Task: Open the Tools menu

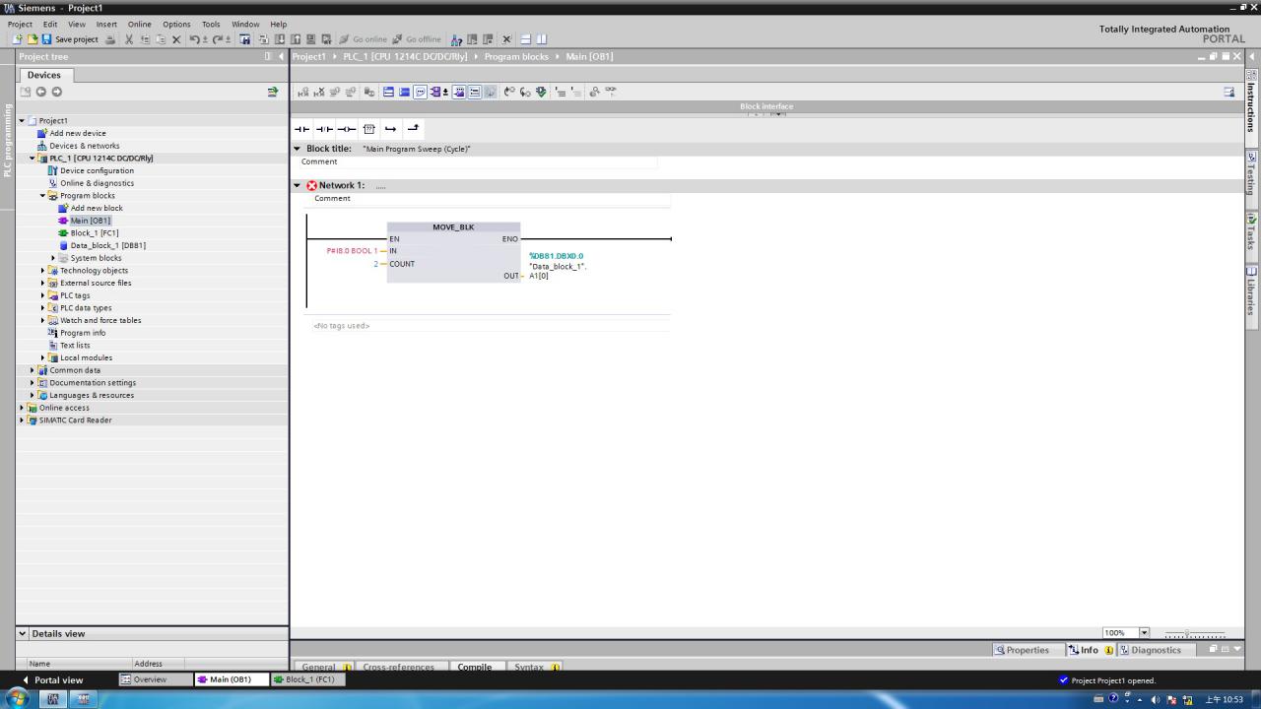Action: click(211, 25)
